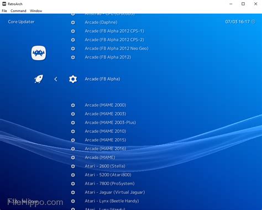This screenshot has height=210, width=262.
Task: Click gear icon beside Atari - 5200 (Atari800)
Action: [x=73, y=175]
